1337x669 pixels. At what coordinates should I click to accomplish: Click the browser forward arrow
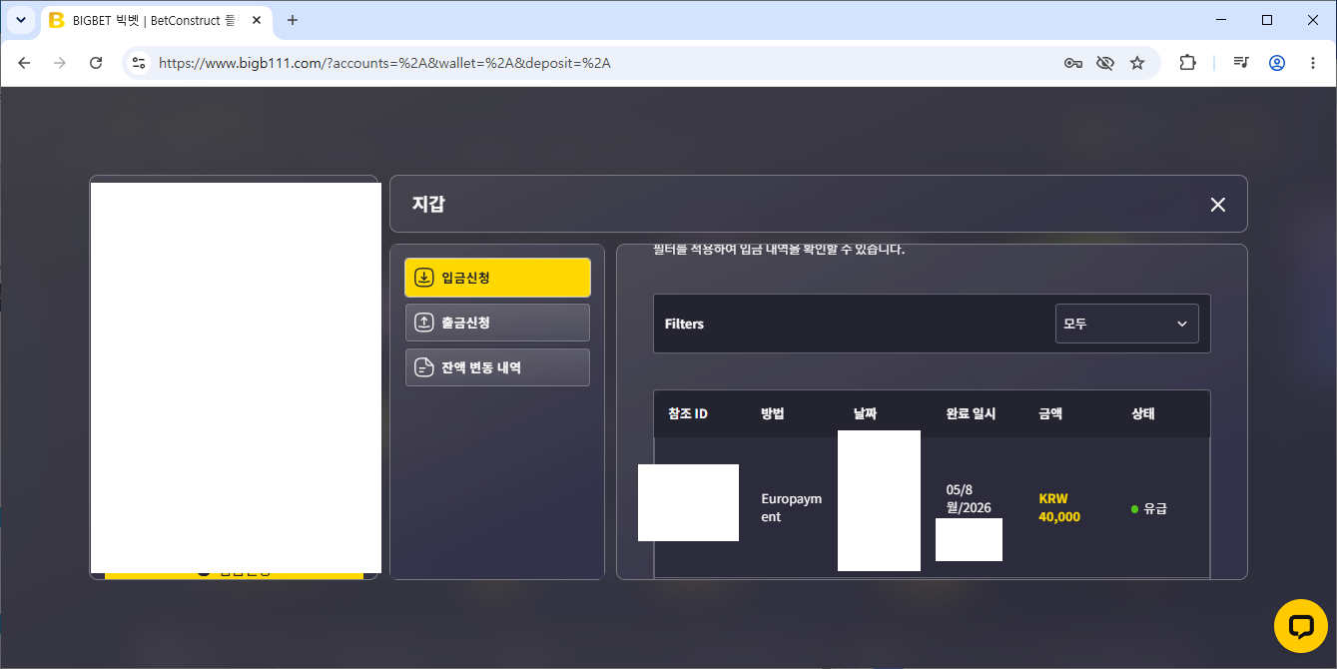click(x=60, y=63)
